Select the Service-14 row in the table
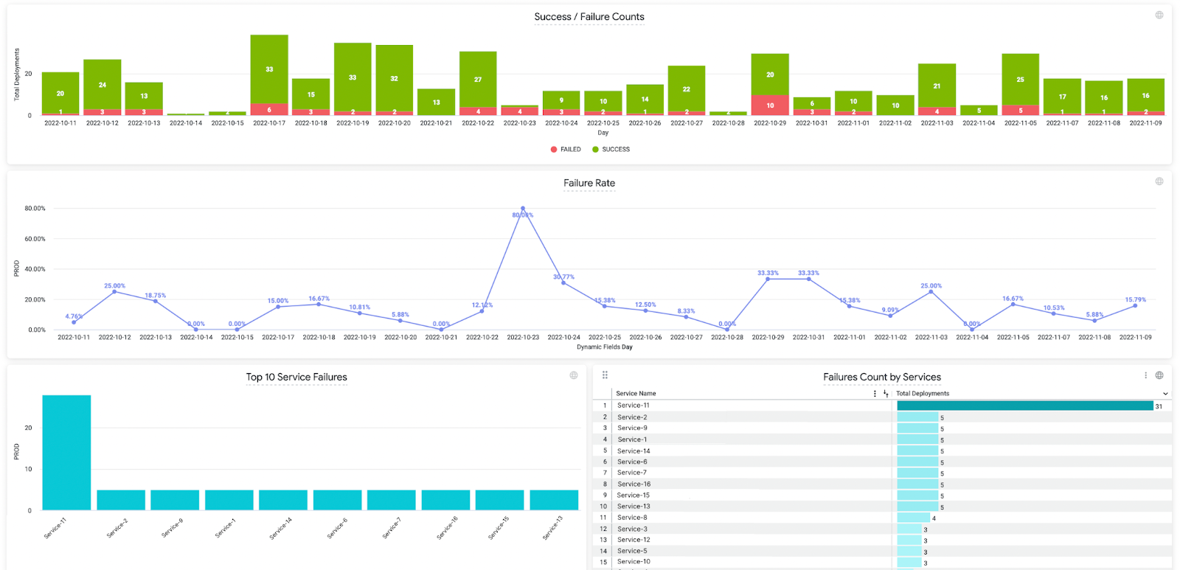This screenshot has width=1180, height=570. pos(882,451)
